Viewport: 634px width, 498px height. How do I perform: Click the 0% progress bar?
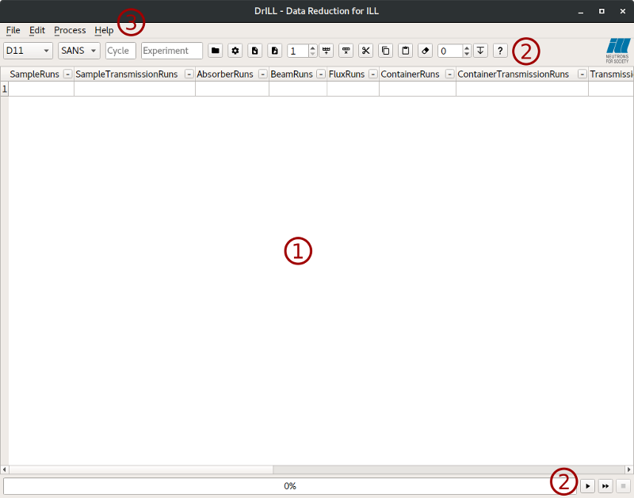point(290,486)
